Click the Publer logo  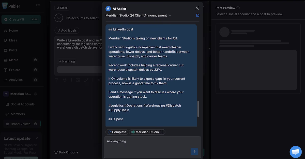[11, 6]
